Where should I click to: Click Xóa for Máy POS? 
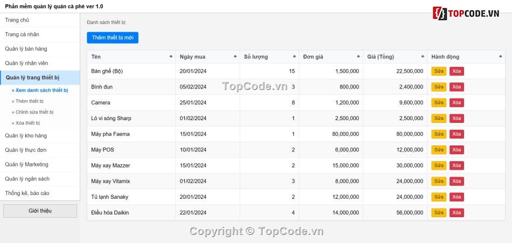point(456,150)
